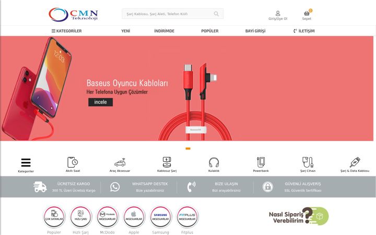The height and width of the screenshot is (235, 376).
Task: Open the Popüler Çok Satanlar circle
Action: tap(54, 217)
